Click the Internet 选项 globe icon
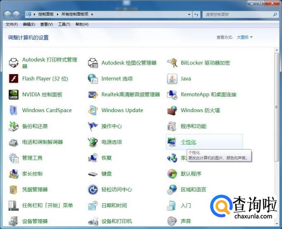 [93, 79]
